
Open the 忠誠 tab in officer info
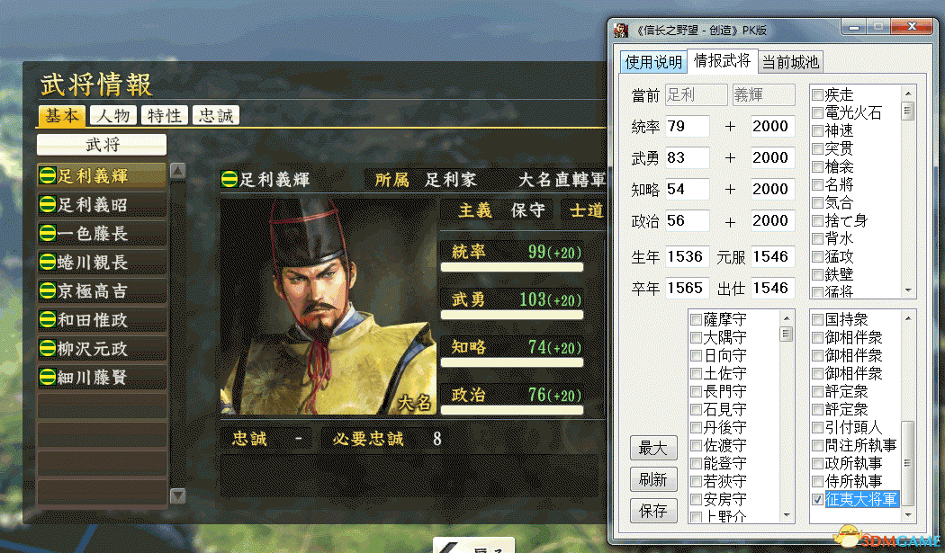tap(216, 116)
